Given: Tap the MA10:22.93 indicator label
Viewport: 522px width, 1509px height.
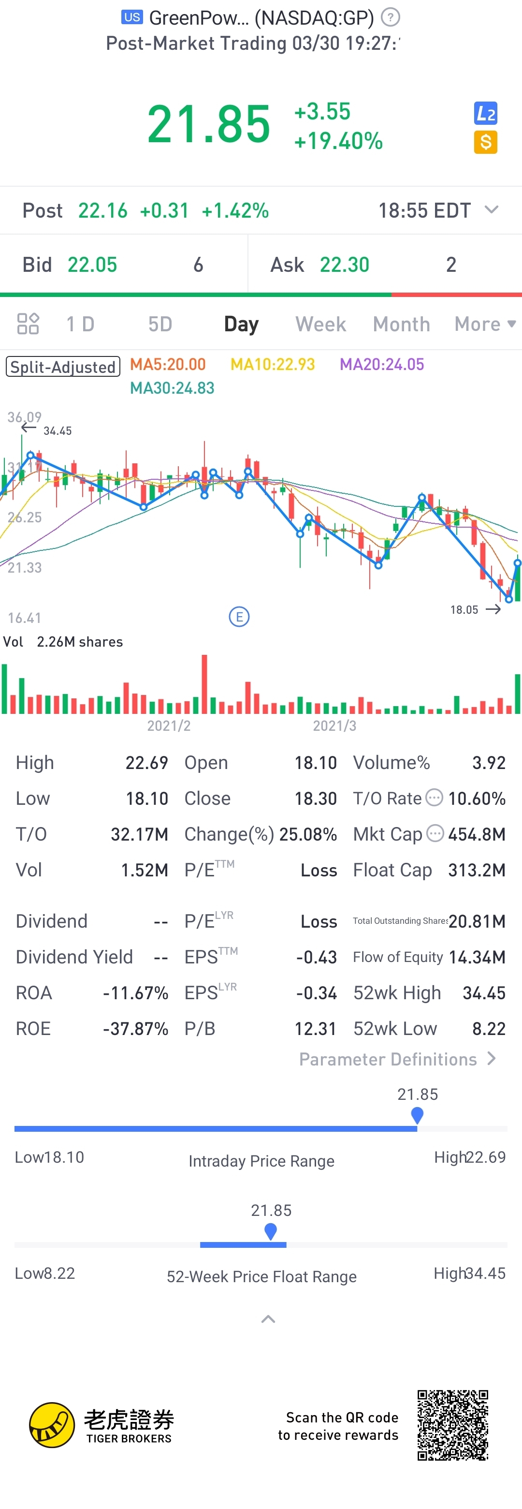Looking at the screenshot, I should pos(273,364).
